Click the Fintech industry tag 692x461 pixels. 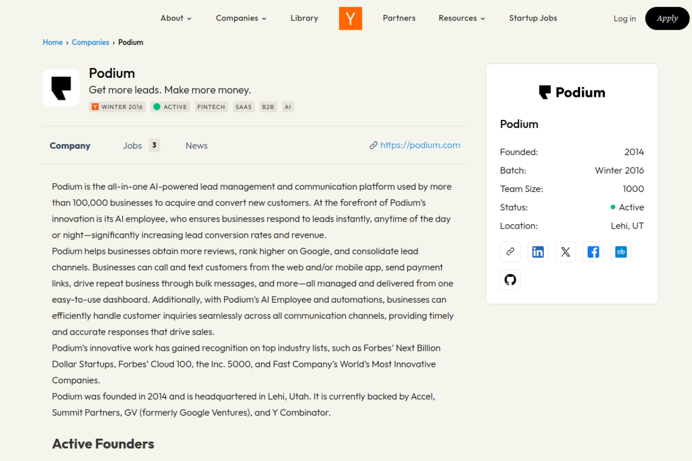(211, 107)
